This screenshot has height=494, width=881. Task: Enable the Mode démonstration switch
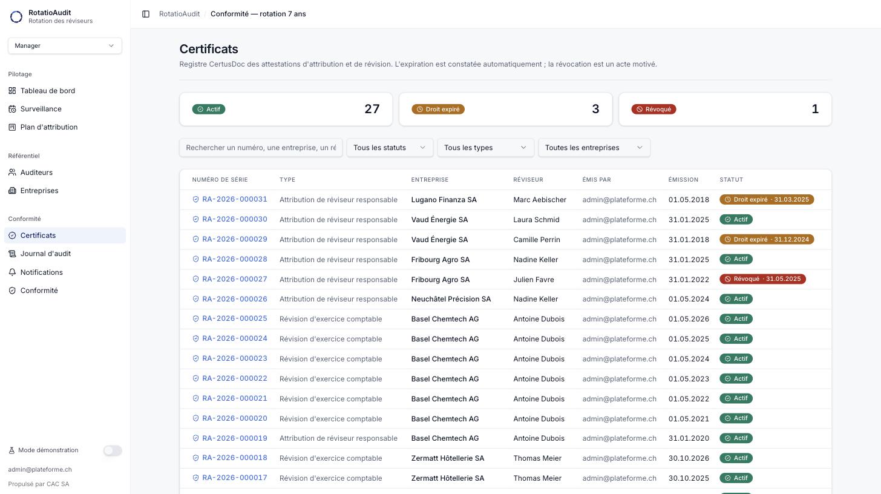(x=113, y=450)
